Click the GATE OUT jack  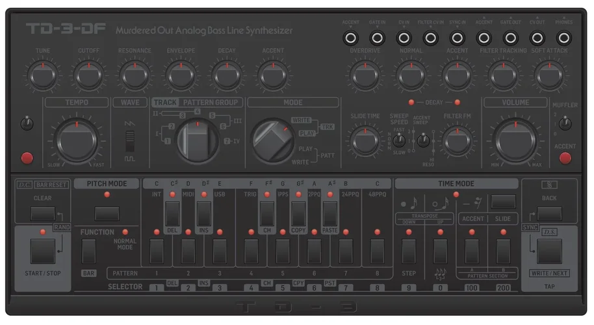coord(511,38)
